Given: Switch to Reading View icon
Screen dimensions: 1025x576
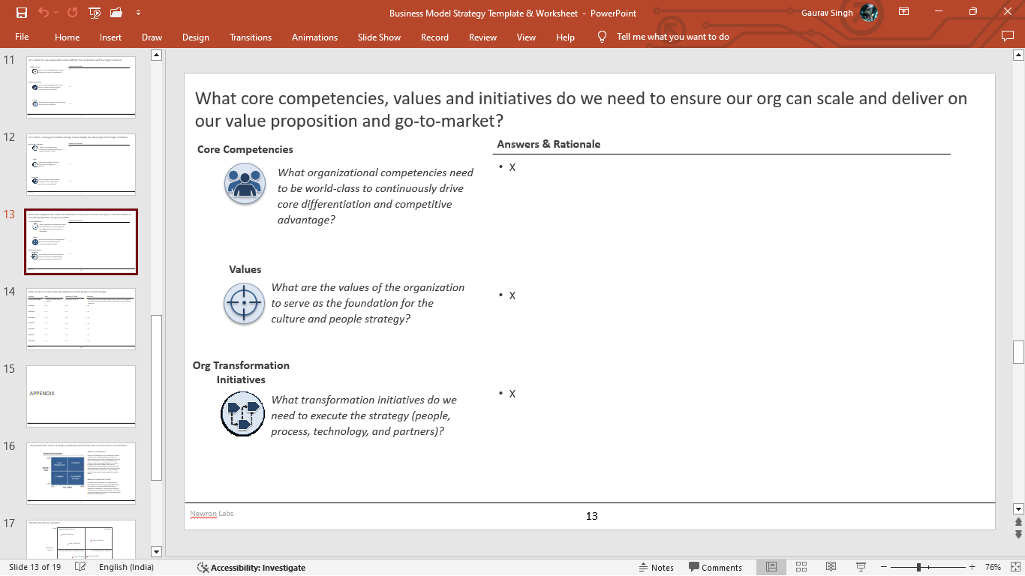Looking at the screenshot, I should tap(831, 567).
